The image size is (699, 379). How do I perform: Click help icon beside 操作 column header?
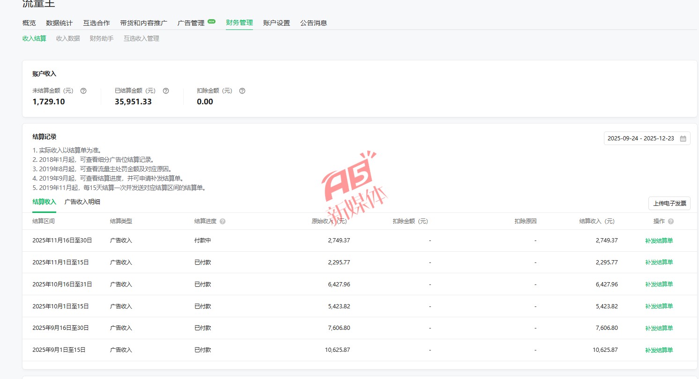[x=671, y=221]
